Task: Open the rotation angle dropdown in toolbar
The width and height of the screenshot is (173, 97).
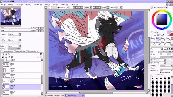Action: click(x=91, y=8)
